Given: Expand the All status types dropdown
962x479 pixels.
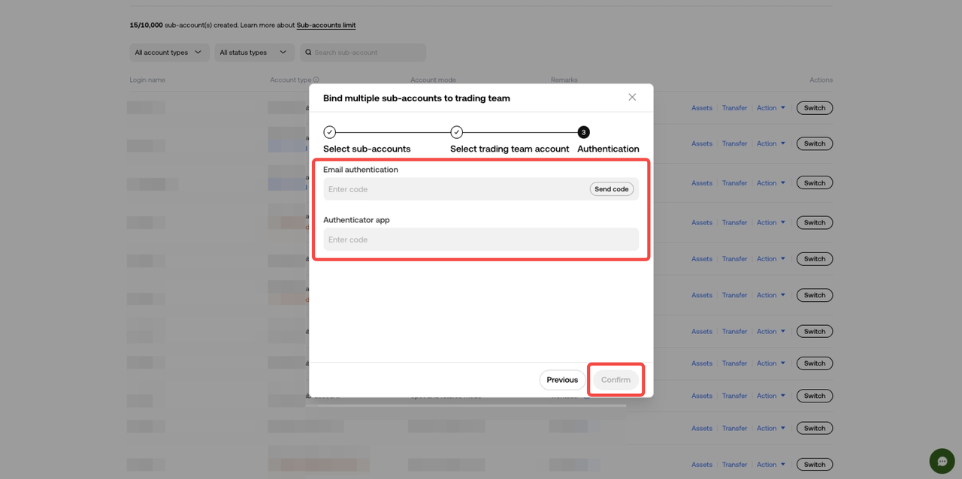Looking at the screenshot, I should 253,53.
